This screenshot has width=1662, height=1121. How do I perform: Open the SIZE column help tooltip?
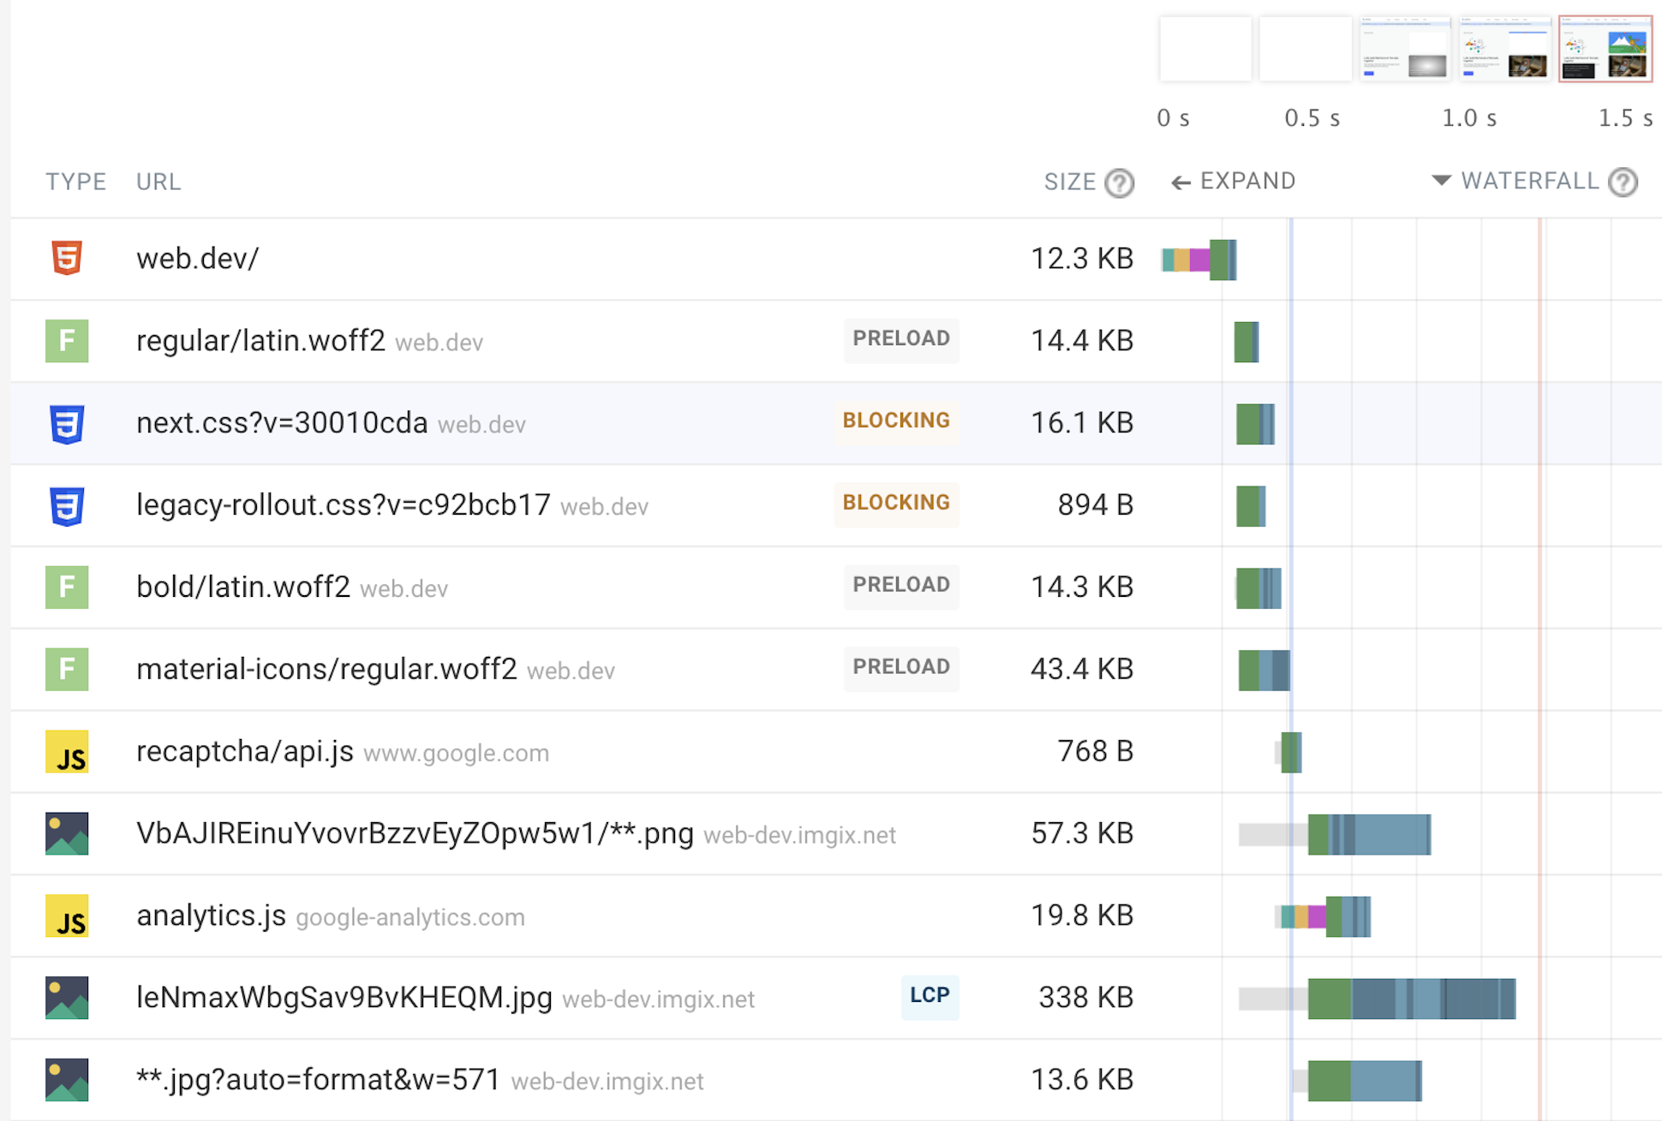click(x=1121, y=182)
